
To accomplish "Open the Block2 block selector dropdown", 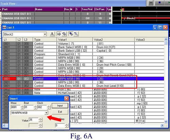I will coord(45,34).
